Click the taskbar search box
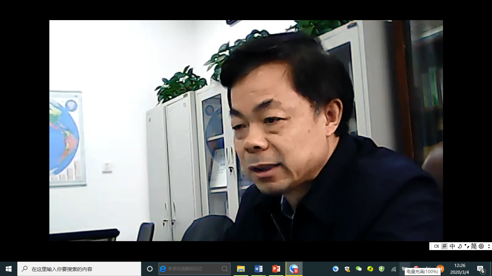This screenshot has height=276, width=492. coord(79,269)
